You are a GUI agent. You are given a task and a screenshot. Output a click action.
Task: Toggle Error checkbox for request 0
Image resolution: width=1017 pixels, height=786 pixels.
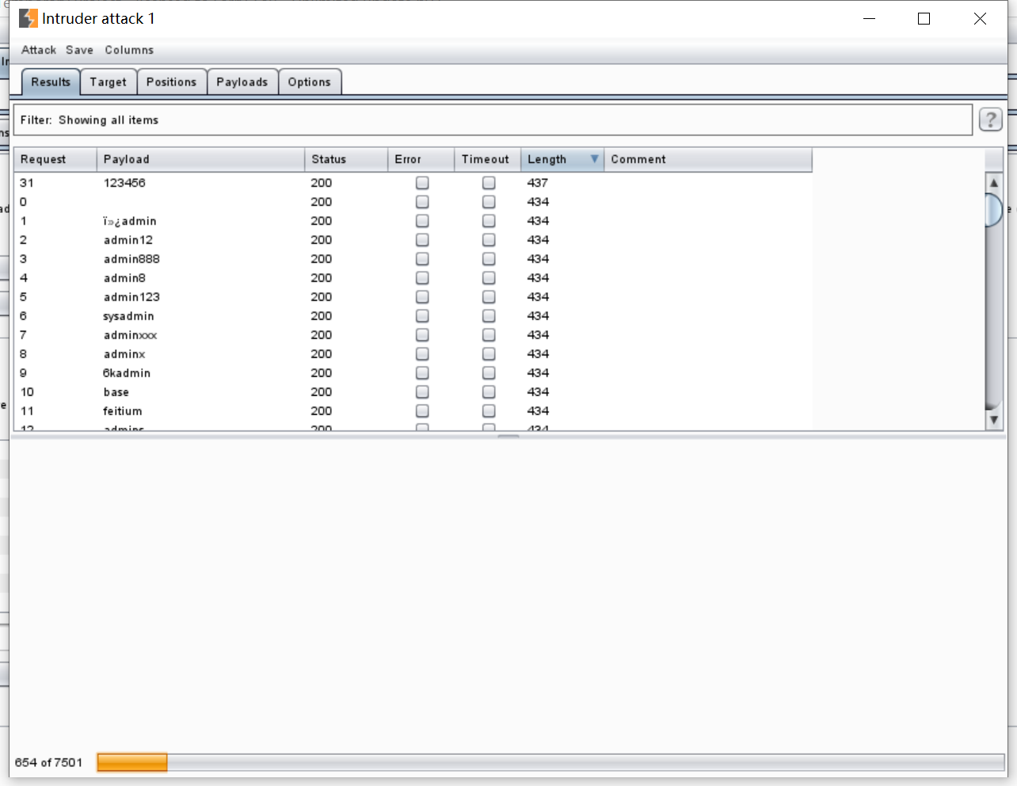pyautogui.click(x=422, y=202)
